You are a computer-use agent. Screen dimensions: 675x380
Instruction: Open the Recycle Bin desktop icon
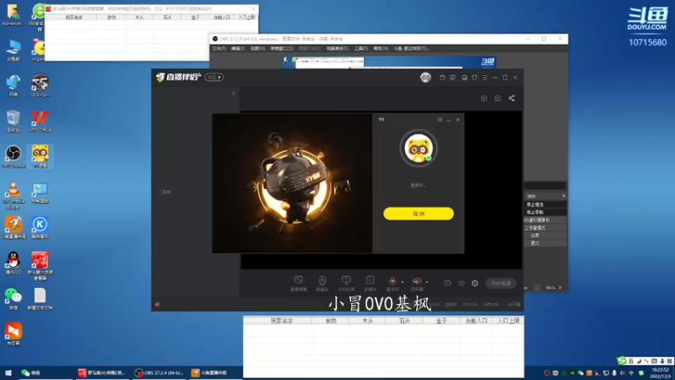click(x=13, y=121)
